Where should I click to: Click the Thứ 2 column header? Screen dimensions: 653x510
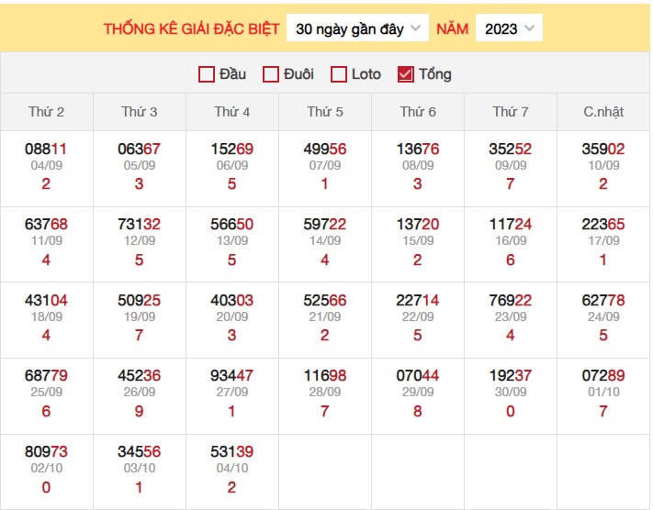47,112
